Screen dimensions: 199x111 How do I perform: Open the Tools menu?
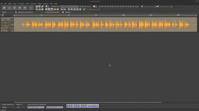pyautogui.click(x=51, y=4)
